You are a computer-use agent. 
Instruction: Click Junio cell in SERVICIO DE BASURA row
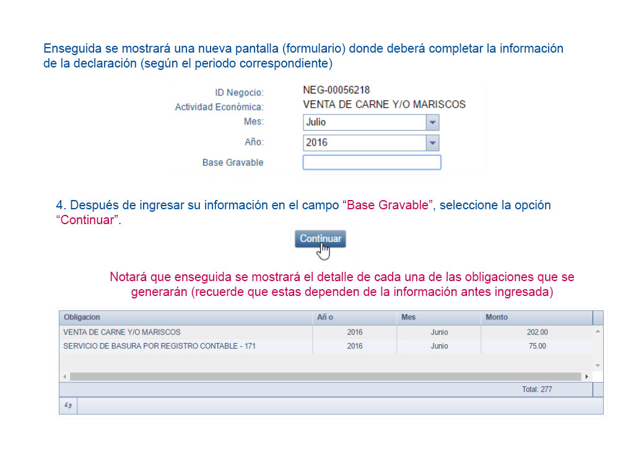pyautogui.click(x=439, y=346)
